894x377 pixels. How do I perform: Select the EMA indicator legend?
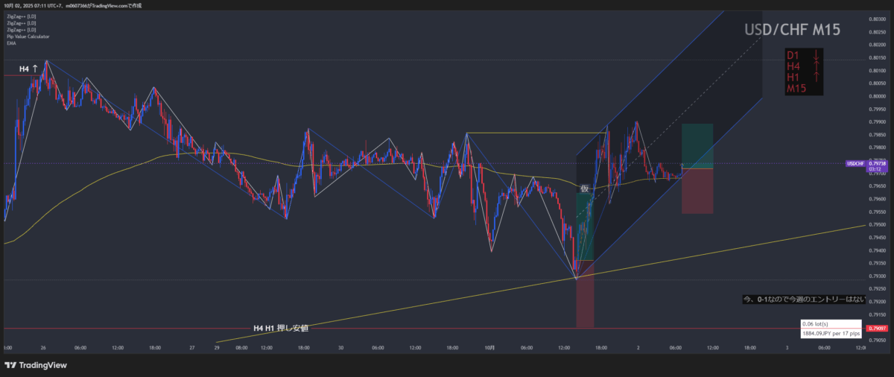[x=10, y=43]
